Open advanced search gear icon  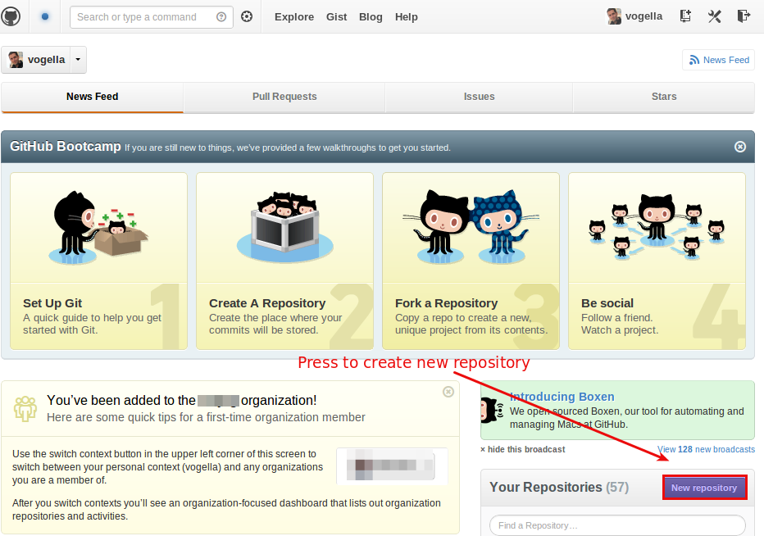(247, 16)
